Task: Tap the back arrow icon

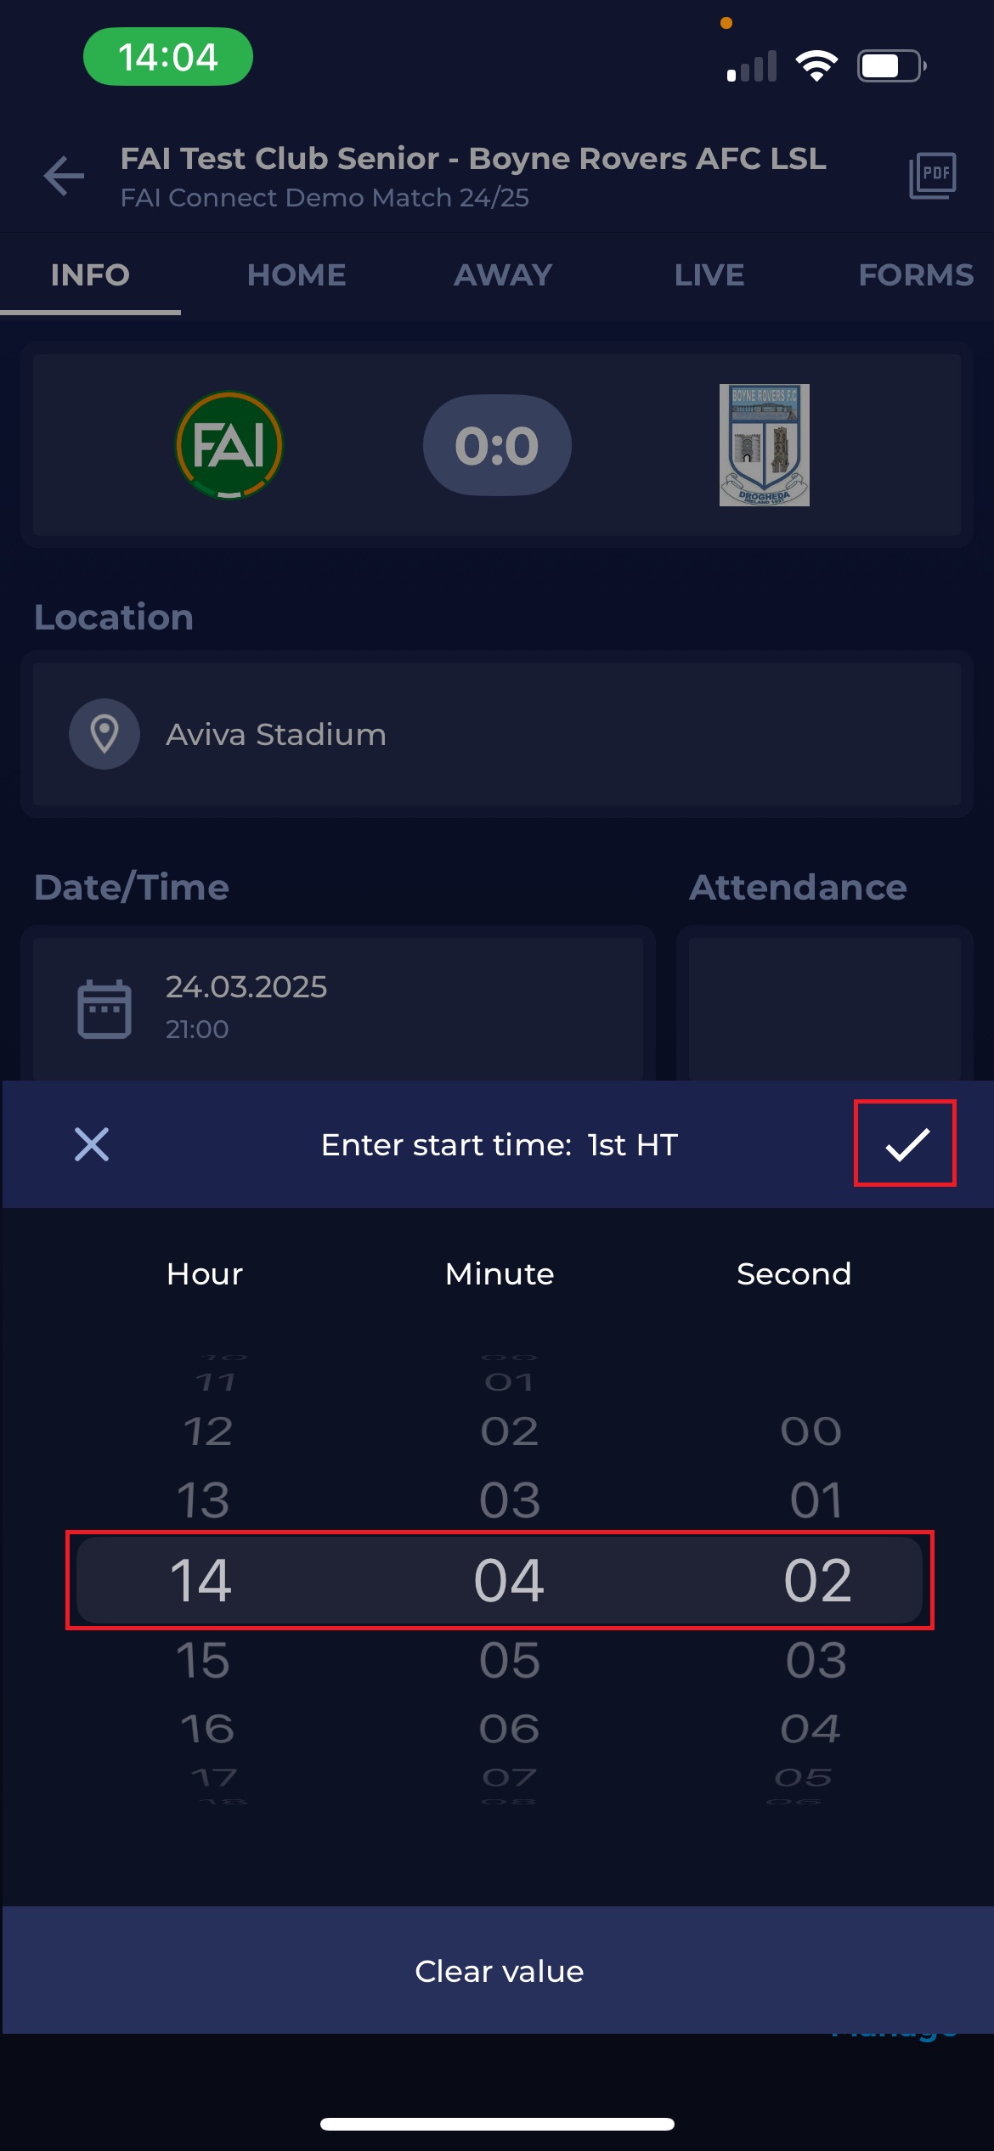Action: (65, 176)
